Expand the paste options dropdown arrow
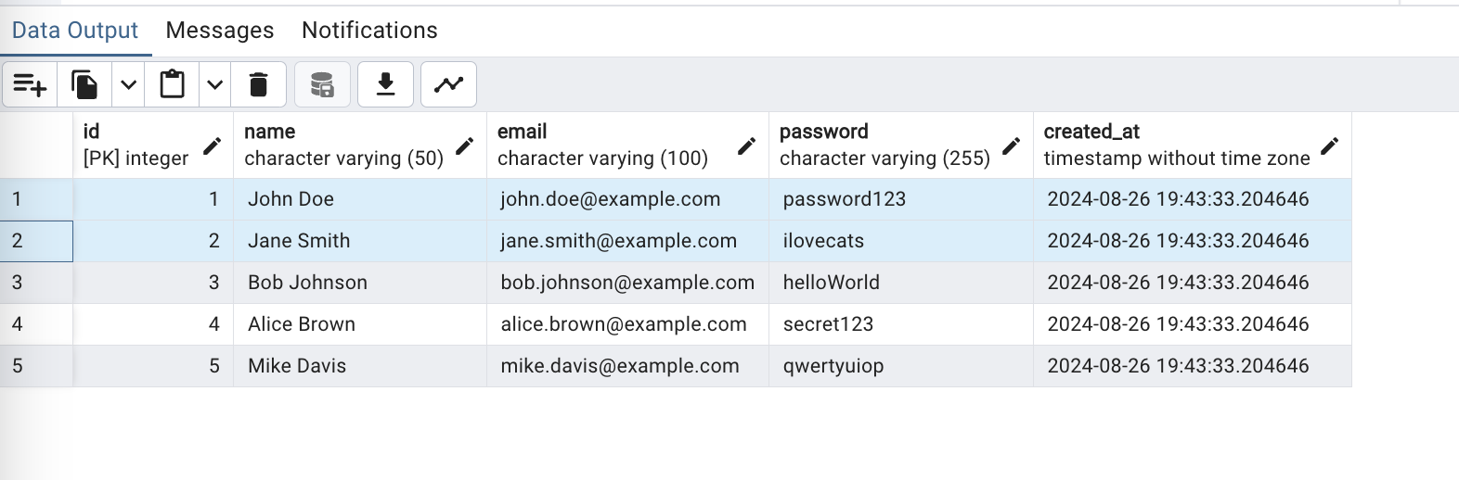 click(214, 85)
